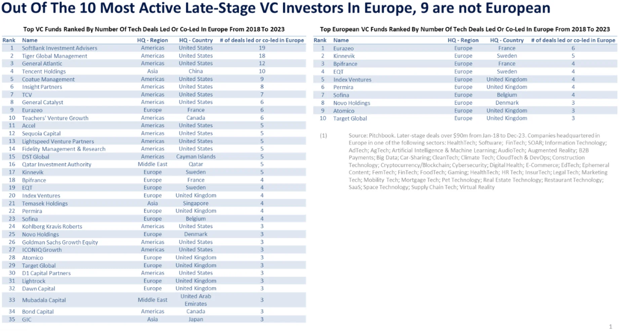Click the main slide headline
Viewport: 628px width, 335px height.
point(276,8)
